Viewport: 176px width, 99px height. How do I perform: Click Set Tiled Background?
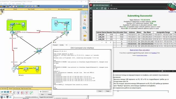point(64,9)
